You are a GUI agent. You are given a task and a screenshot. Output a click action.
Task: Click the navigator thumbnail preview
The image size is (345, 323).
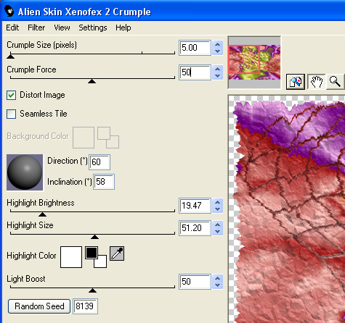click(x=254, y=62)
